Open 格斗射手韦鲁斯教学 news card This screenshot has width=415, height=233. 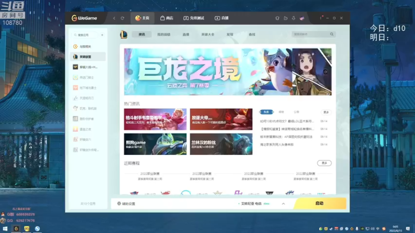[x=155, y=119]
